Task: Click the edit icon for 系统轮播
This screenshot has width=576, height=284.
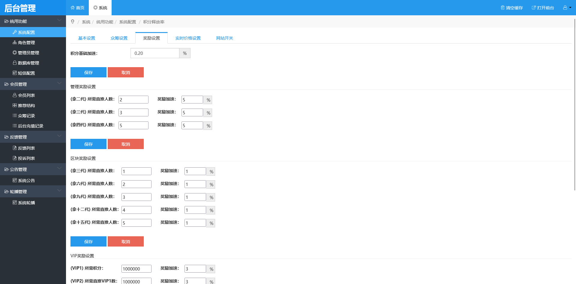Action: pos(15,202)
